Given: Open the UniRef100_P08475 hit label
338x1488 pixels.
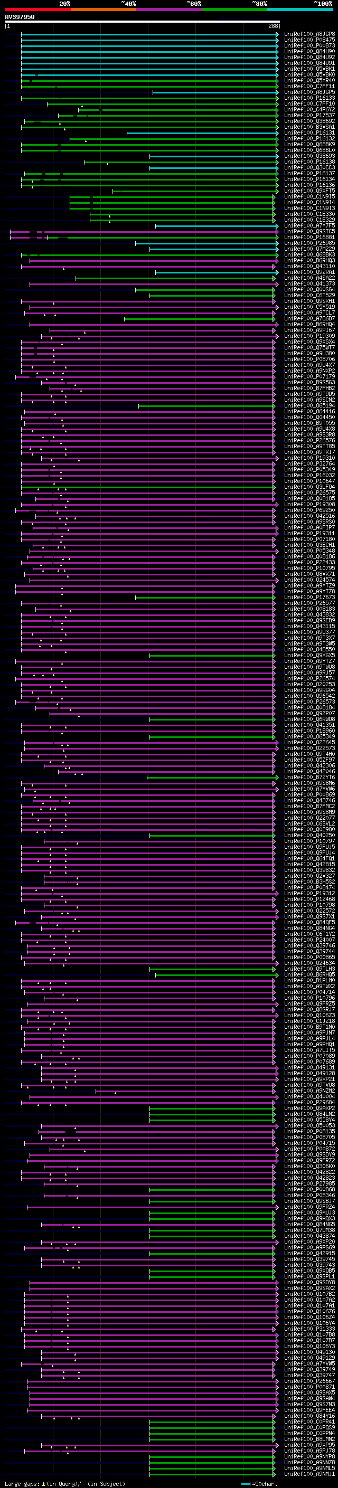Looking at the screenshot, I should pyautogui.click(x=309, y=40).
